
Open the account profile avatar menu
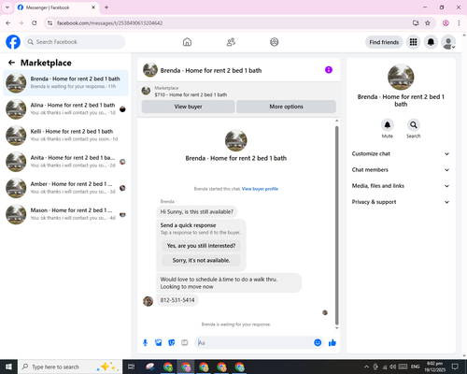(448, 42)
